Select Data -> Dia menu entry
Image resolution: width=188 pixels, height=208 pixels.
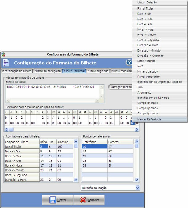(144, 14)
